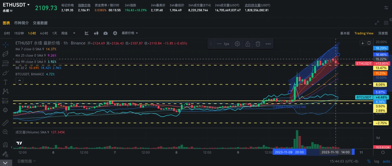Collapse the indicator legend list
This screenshot has width=392, height=166.
tap(19, 80)
